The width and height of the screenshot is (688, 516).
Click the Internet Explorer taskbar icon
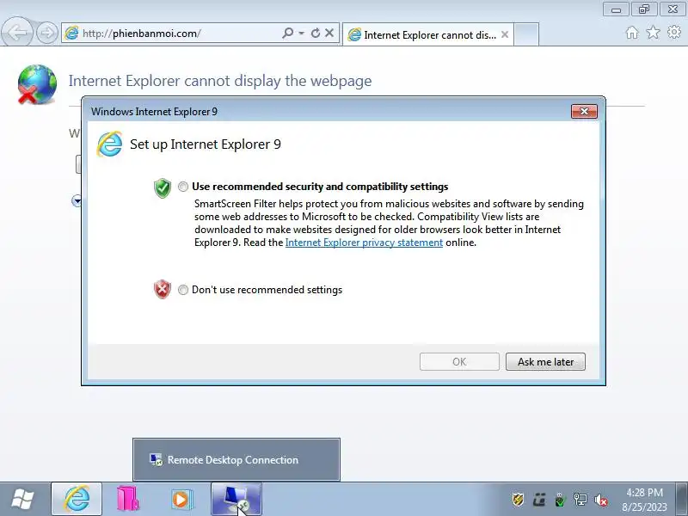click(x=77, y=500)
